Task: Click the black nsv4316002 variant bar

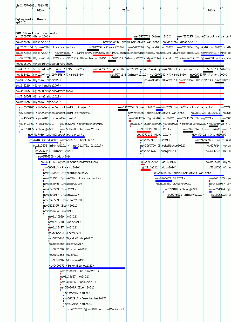Action: point(120,66)
